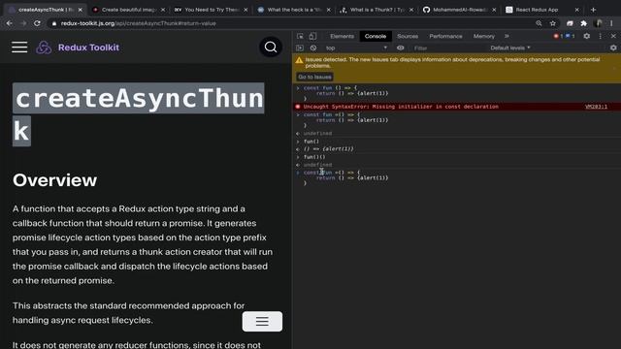Open the Chrome profile avatar
Viewport: 621px width, 349px height.
(599, 23)
